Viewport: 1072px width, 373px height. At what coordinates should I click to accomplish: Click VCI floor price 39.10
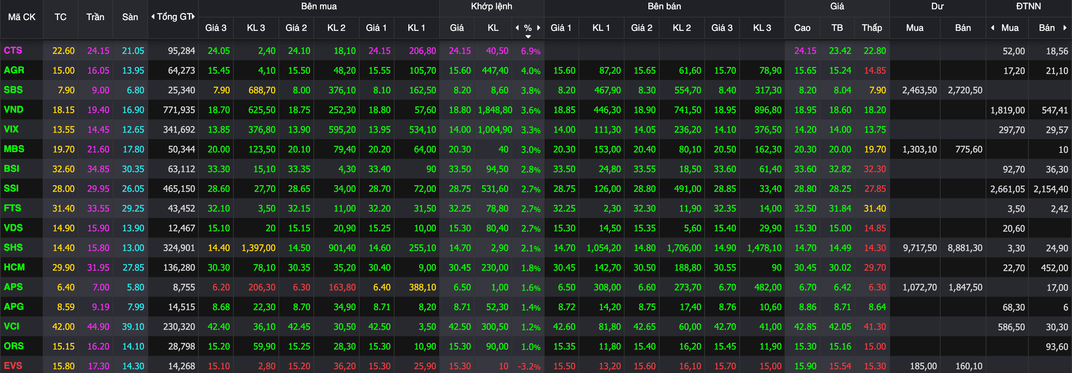(x=133, y=327)
